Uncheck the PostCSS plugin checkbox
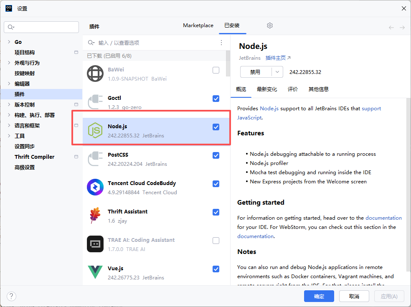Screen dimensions: 411x307 [216, 155]
